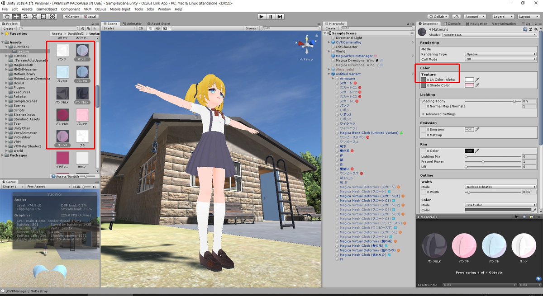Collapse the untitled Variant item in Hierarchy
The image size is (543, 296).
(329, 74)
